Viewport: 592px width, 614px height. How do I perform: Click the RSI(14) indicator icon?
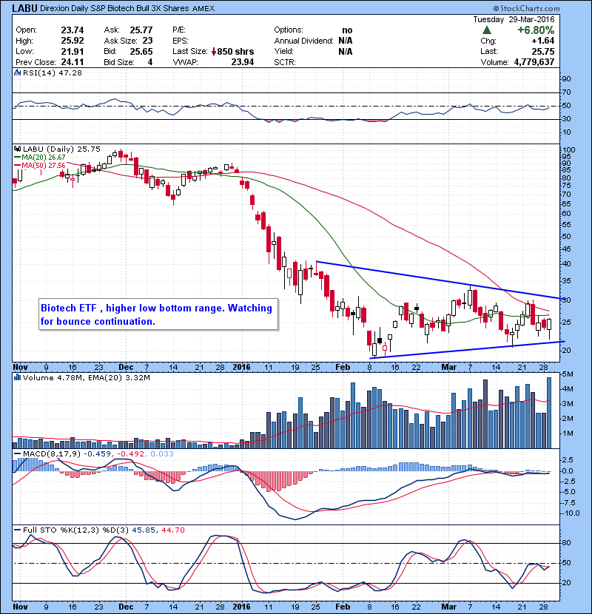click(x=17, y=72)
